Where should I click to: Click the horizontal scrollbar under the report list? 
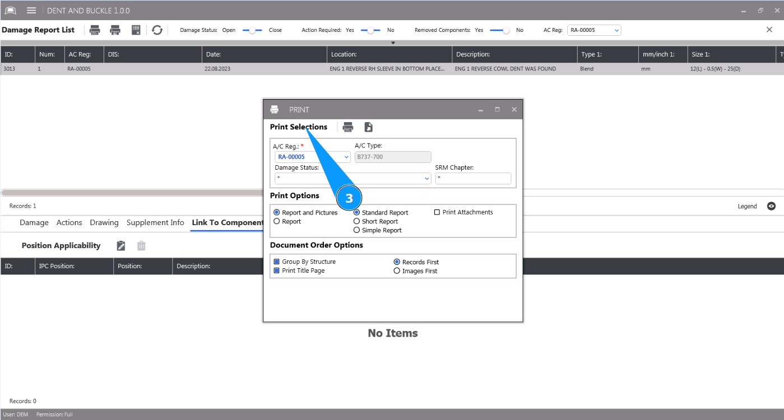click(x=132, y=193)
